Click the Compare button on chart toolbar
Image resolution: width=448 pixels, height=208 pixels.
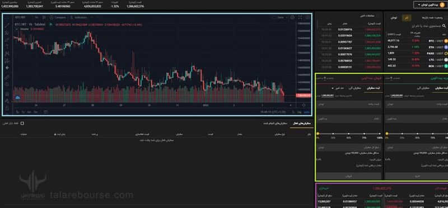click(x=58, y=17)
